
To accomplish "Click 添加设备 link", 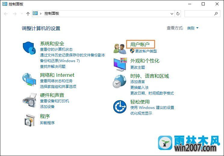I will (x=47, y=106).
